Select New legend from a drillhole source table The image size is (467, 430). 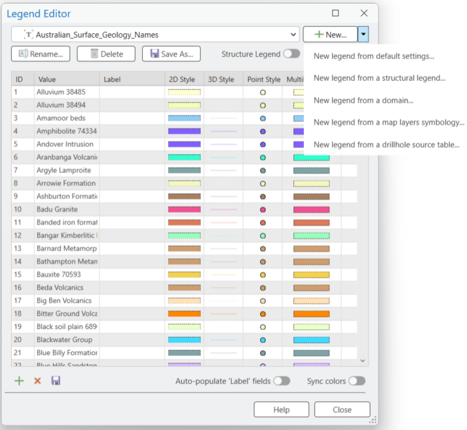(386, 145)
